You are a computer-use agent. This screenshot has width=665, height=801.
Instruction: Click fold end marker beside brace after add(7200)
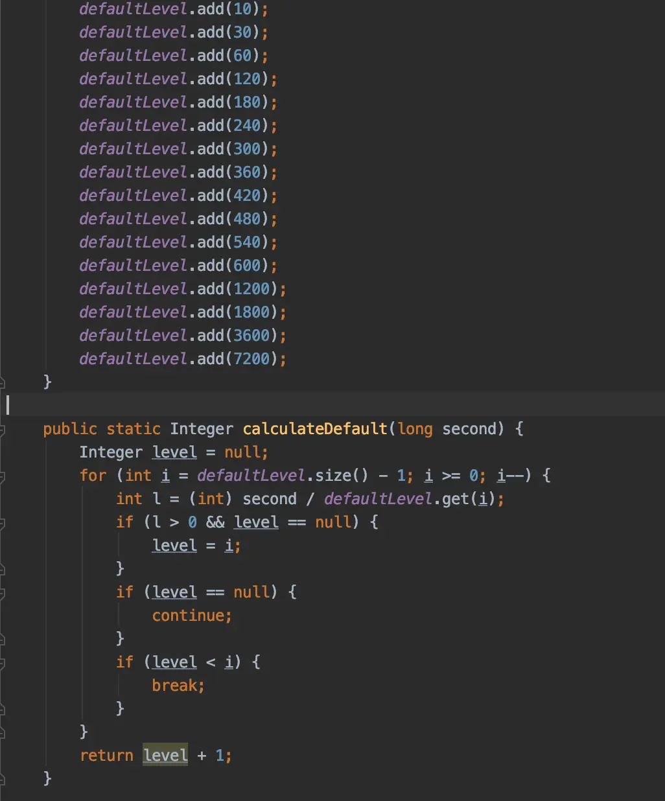point(2,382)
